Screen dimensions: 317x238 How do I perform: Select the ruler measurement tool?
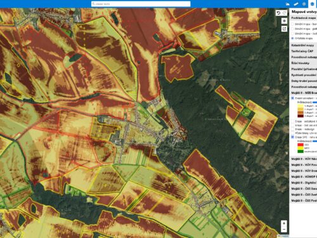(296, 4)
